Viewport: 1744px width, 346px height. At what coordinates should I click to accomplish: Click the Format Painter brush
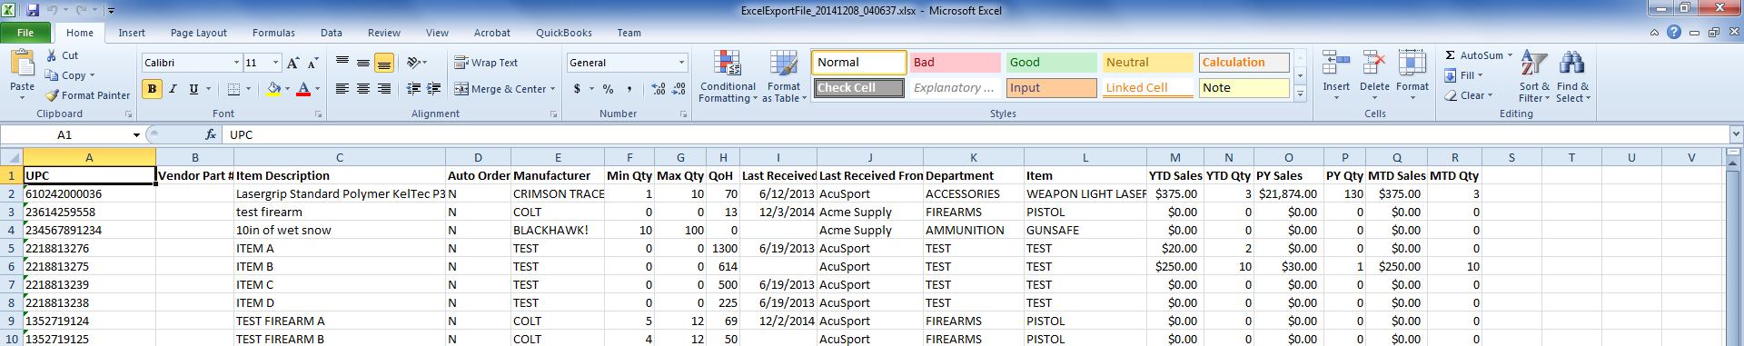coord(53,95)
